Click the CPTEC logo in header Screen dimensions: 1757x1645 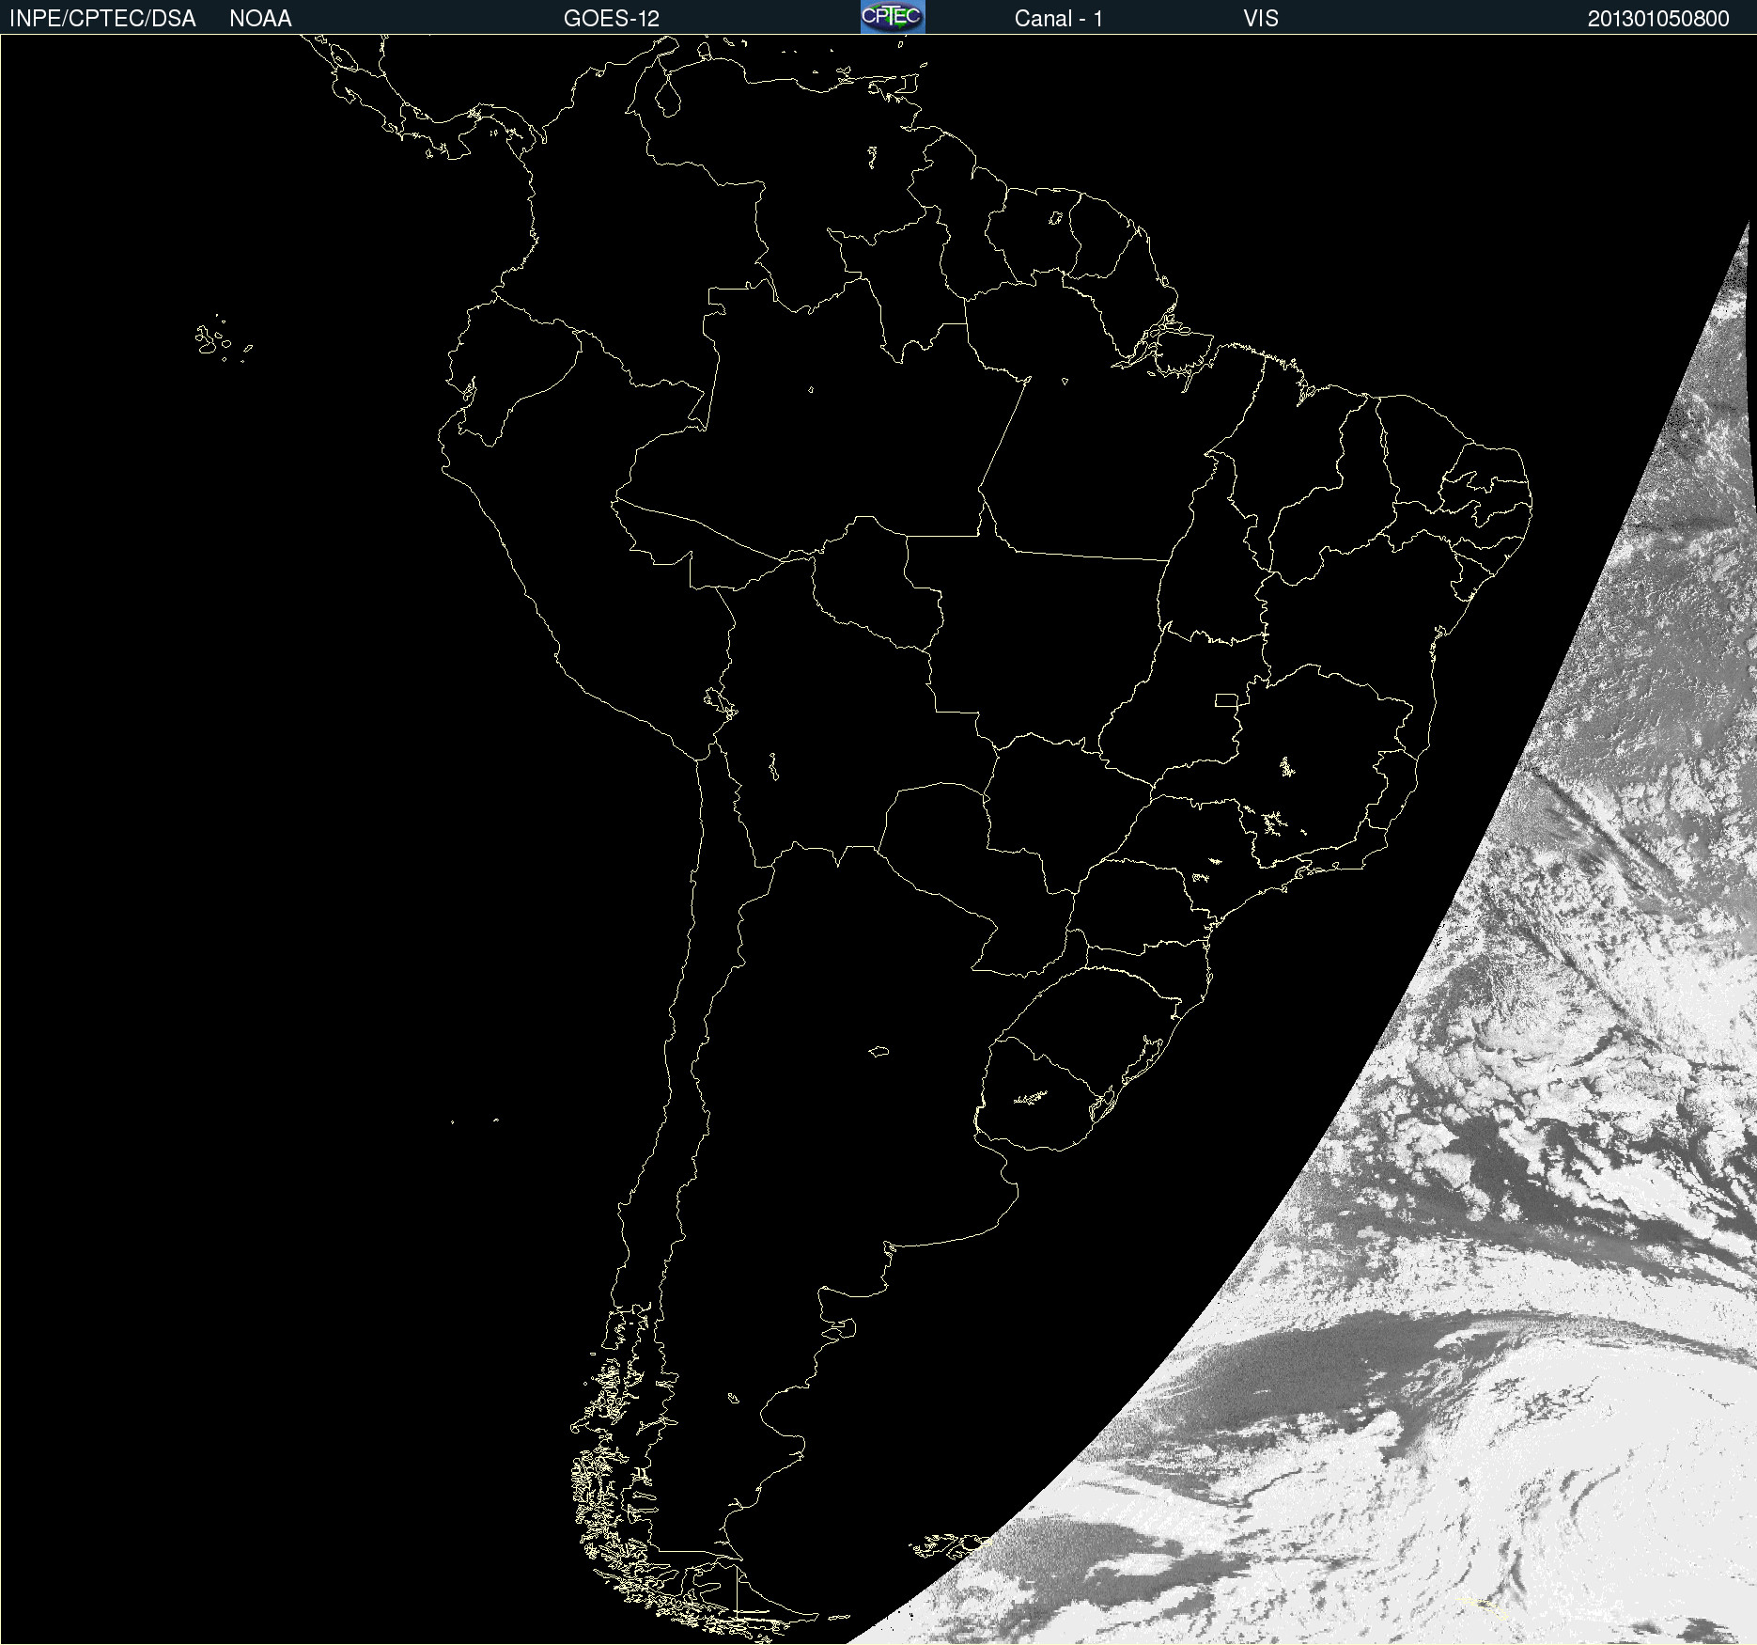893,17
